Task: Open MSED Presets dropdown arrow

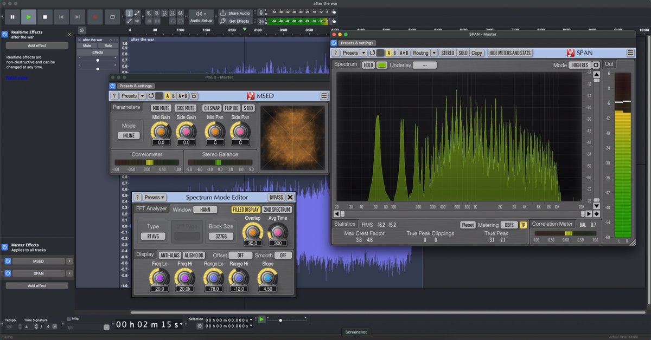Action: (142, 96)
